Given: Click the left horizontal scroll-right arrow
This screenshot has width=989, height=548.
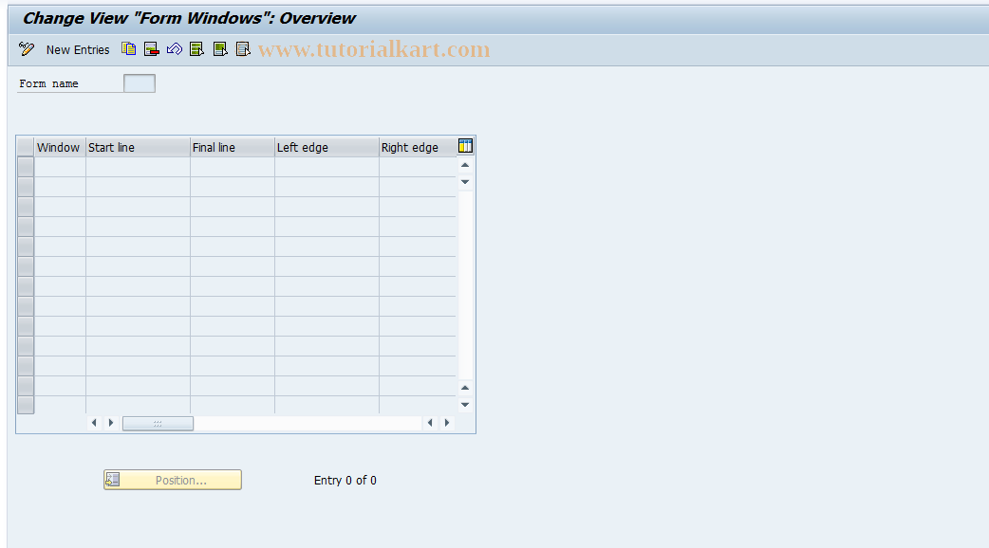Looking at the screenshot, I should click(111, 423).
